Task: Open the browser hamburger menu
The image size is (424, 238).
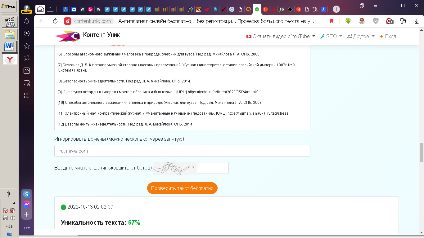Action: pos(376,6)
